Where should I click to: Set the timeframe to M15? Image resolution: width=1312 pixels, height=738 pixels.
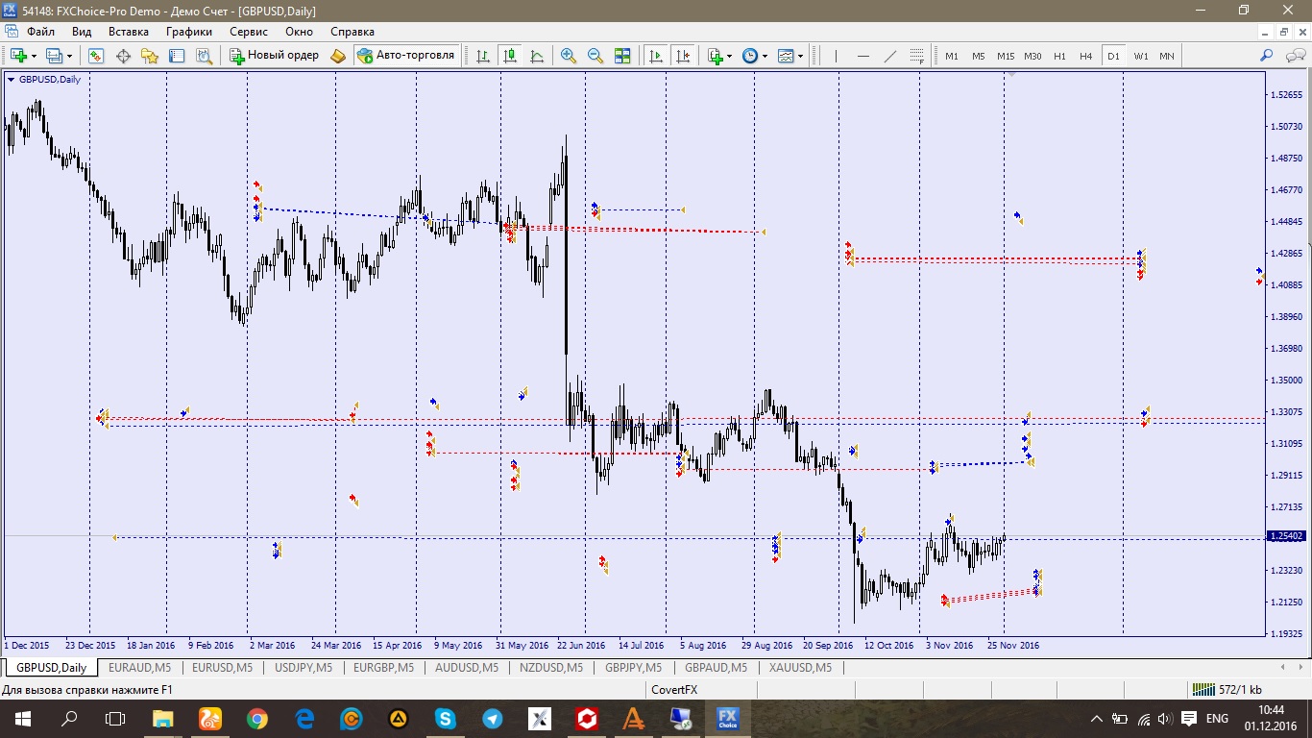coord(1006,56)
